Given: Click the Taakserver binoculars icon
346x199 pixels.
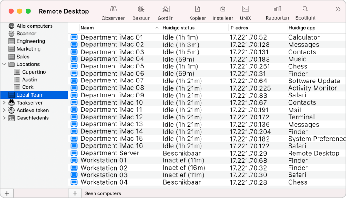Looking at the screenshot, I should [11, 102].
